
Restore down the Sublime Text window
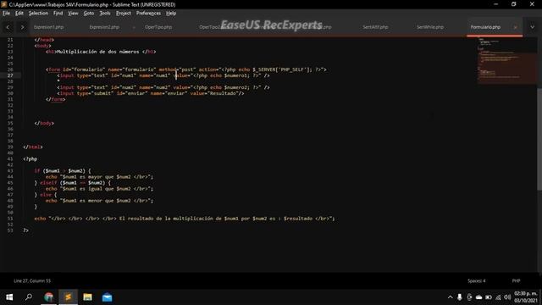coord(514,4)
